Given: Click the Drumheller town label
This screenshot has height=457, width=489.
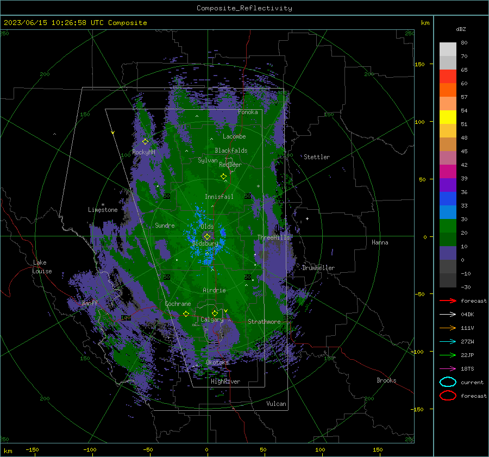Looking at the screenshot, I should tap(318, 268).
